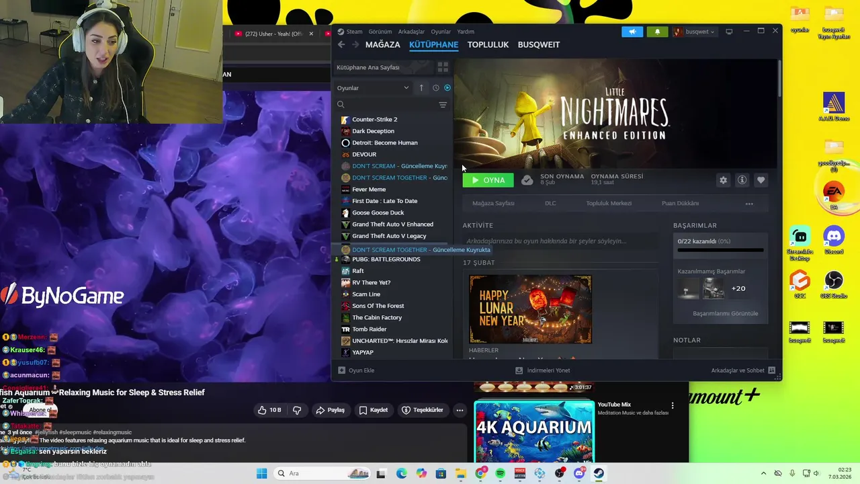Click the achievements progress bar
The height and width of the screenshot is (484, 860).
coord(720,250)
